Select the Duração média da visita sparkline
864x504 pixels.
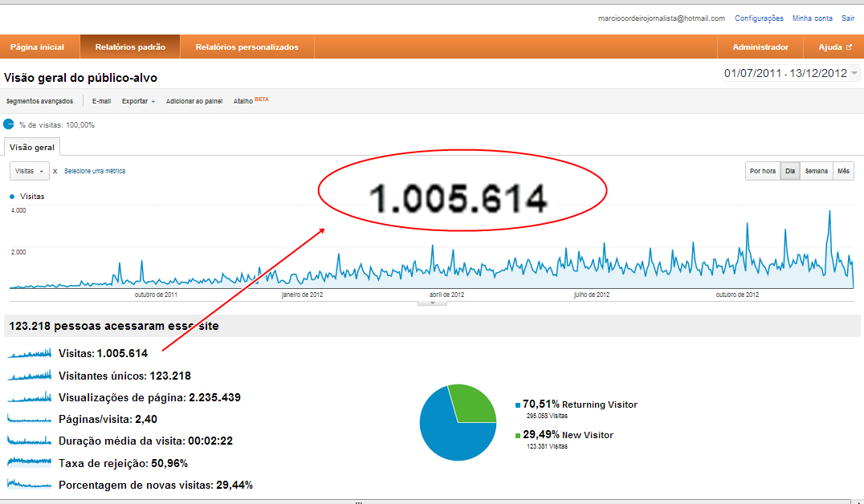(x=29, y=441)
